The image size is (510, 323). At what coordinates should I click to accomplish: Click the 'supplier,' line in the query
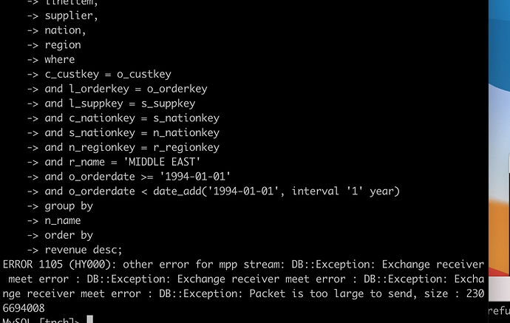(x=71, y=16)
